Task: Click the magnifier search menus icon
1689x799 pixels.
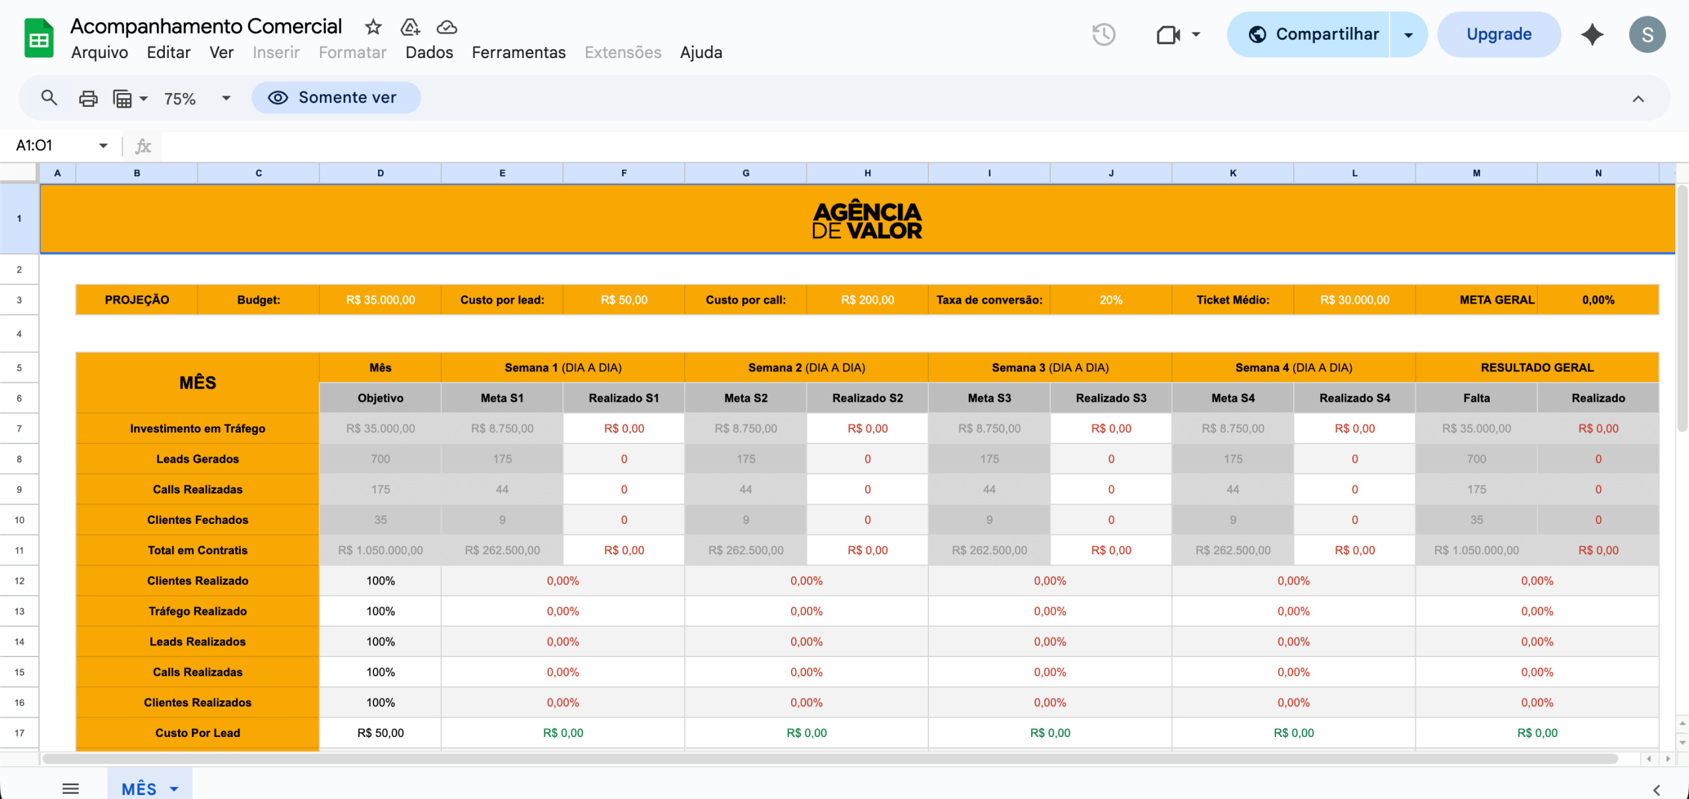Action: (49, 98)
